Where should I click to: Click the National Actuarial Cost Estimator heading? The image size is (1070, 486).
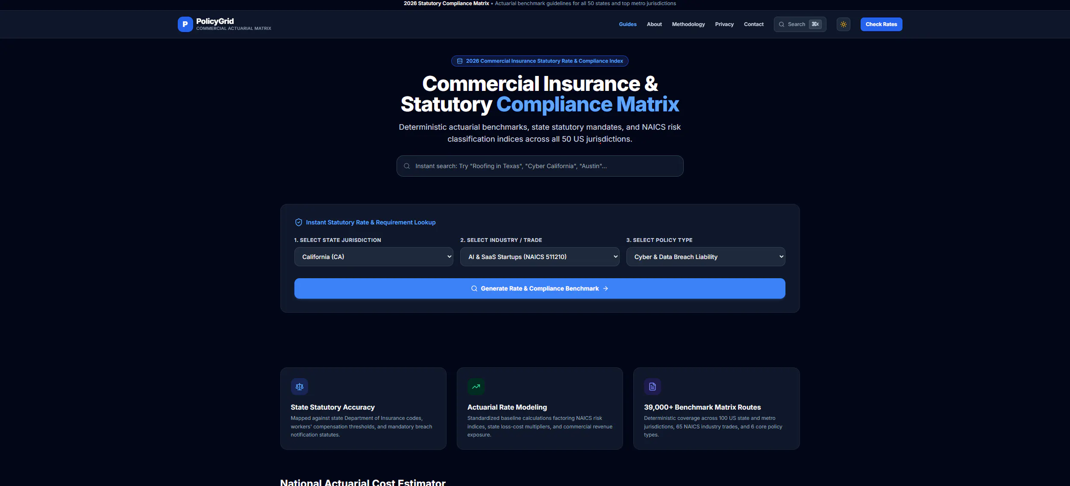pos(363,482)
